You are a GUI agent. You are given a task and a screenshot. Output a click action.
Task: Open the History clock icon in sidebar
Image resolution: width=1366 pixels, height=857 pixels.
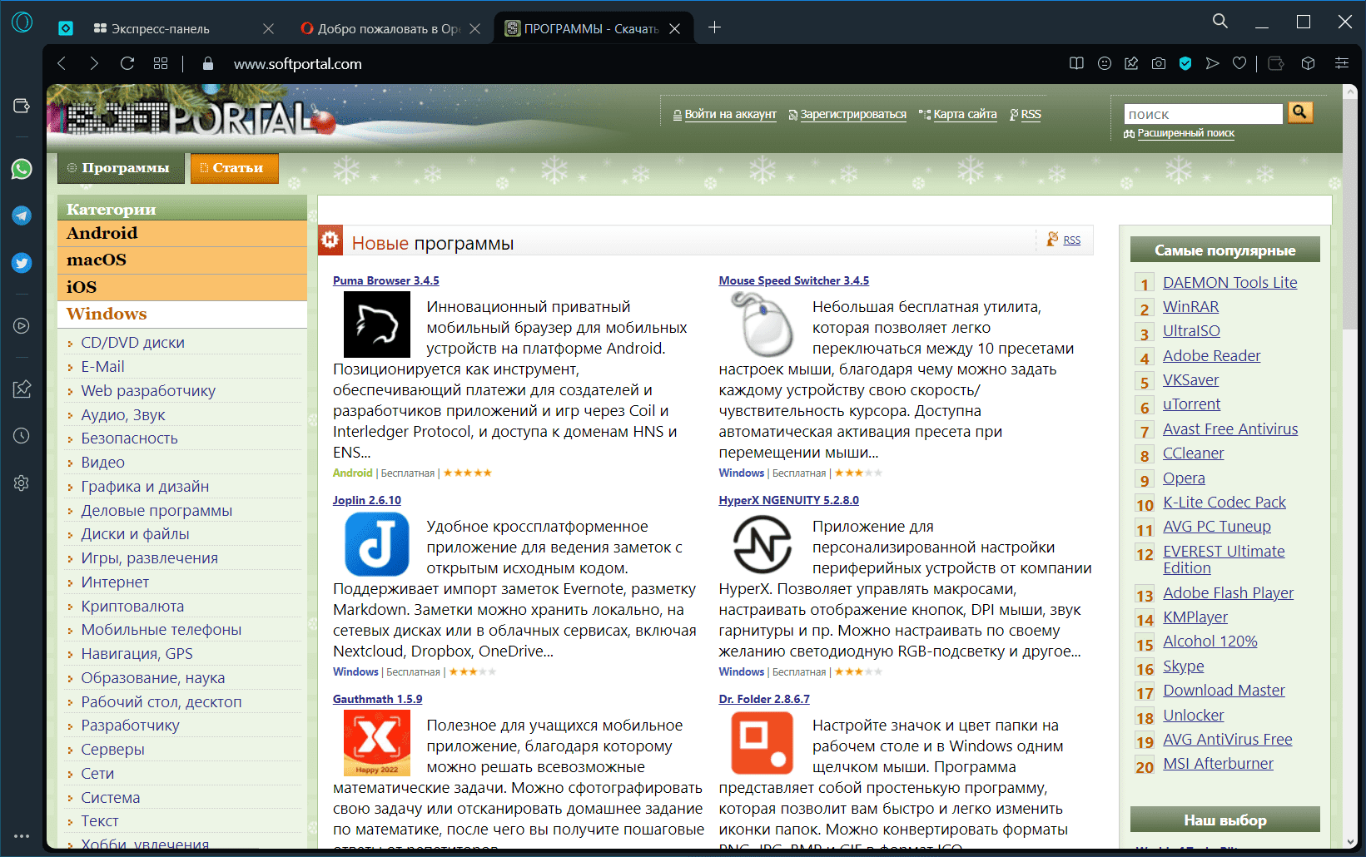coord(22,435)
